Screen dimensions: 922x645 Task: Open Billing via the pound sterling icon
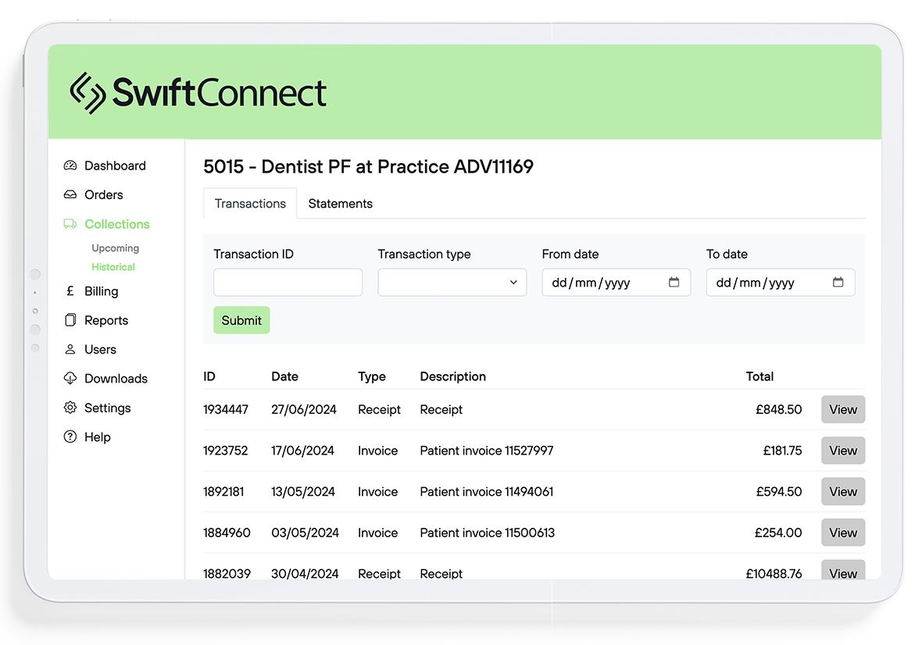pos(71,291)
